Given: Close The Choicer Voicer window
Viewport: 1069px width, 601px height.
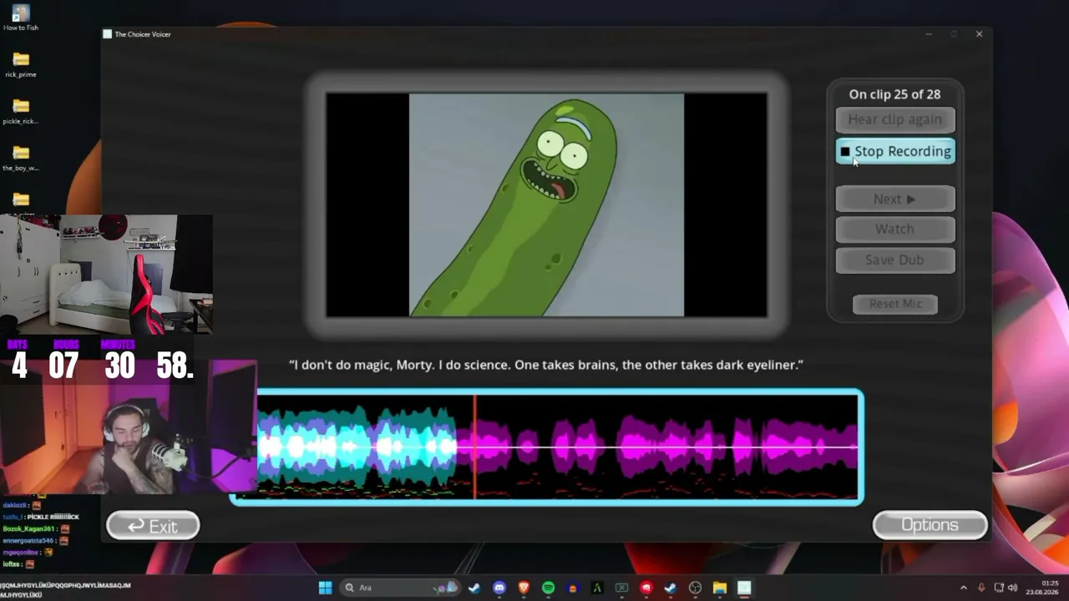Looking at the screenshot, I should 979,34.
